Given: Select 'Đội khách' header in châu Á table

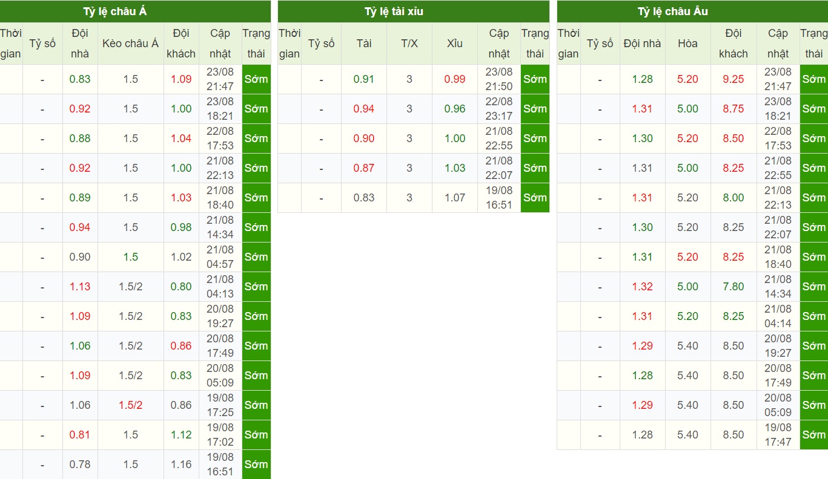Looking at the screenshot, I should (x=181, y=44).
